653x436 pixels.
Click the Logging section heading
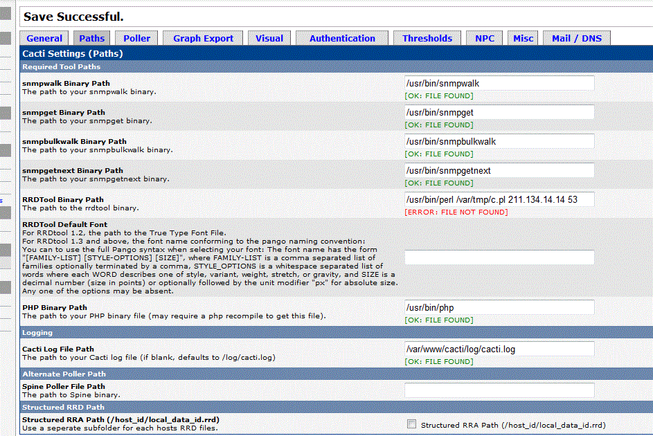(x=37, y=333)
